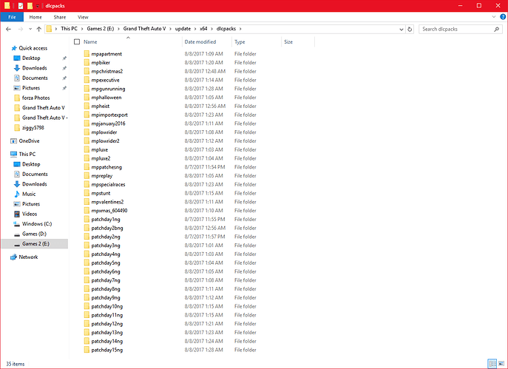Screen dimensions: 508x369
Task: Open pinned Downloads under Quick access
Action: click(x=34, y=68)
